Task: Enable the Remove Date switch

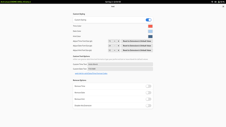Action: click(x=148, y=93)
